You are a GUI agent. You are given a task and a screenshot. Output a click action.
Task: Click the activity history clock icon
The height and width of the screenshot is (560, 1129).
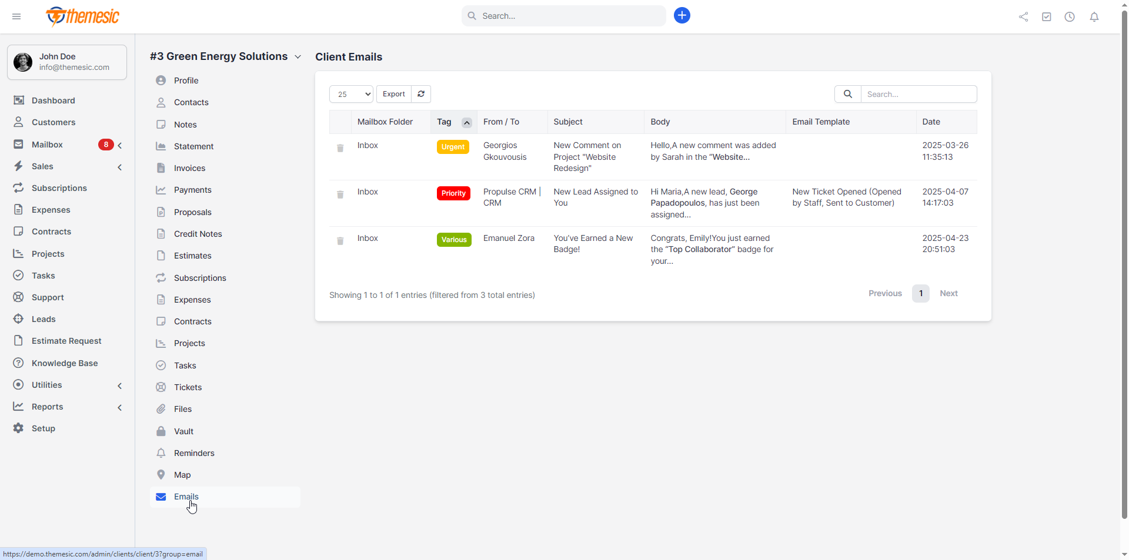(1070, 16)
